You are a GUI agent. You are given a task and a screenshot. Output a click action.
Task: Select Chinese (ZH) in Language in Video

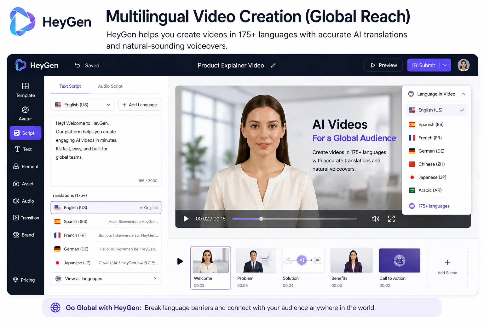pos(436,164)
